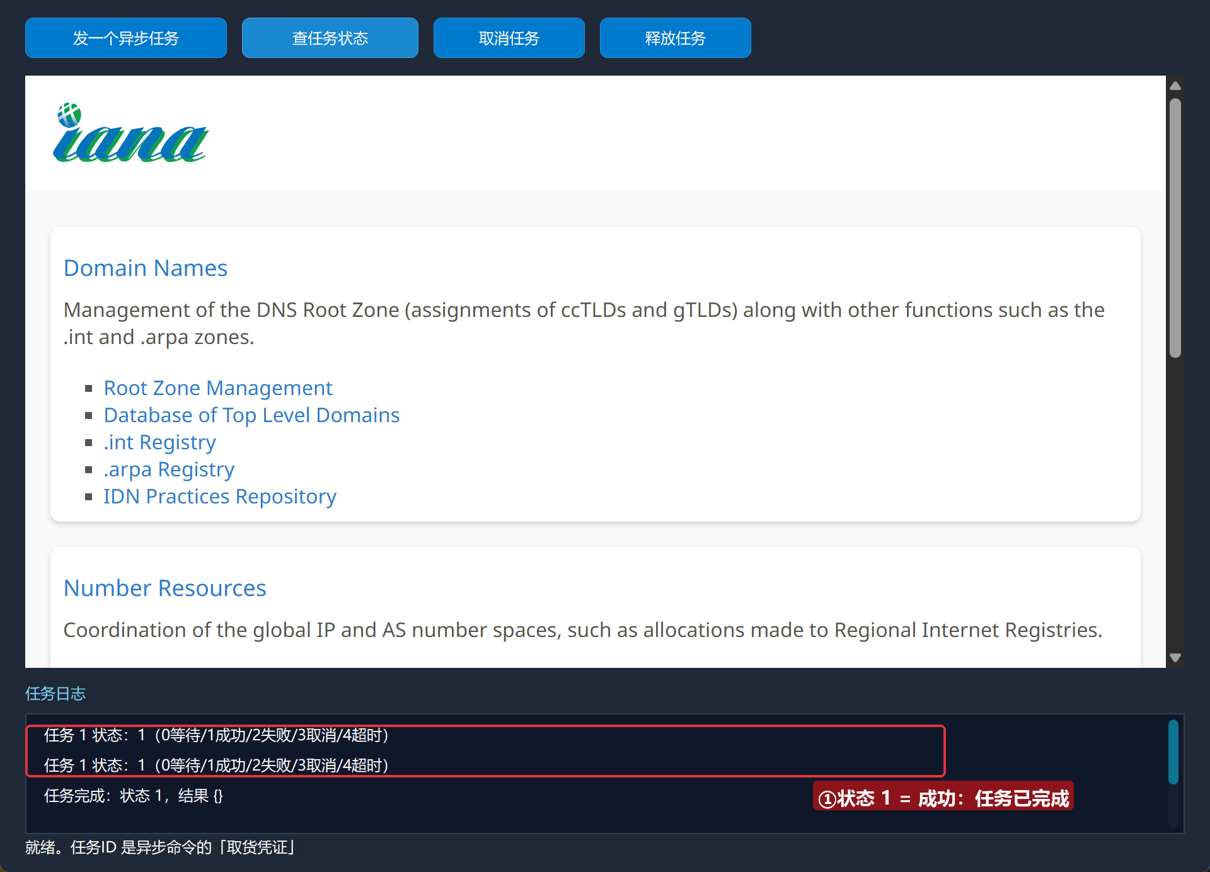Click the 查任务状态 button
Viewport: 1210px width, 872px height.
click(x=330, y=38)
